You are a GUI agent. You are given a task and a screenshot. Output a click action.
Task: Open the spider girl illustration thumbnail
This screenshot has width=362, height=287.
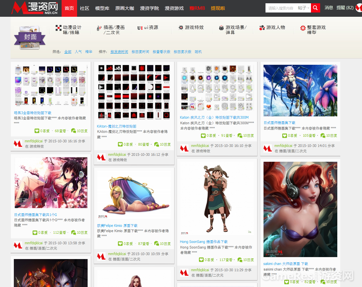(300, 90)
